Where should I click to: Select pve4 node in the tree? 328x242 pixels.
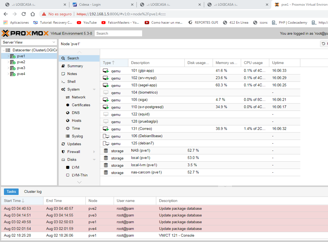(x=21, y=74)
